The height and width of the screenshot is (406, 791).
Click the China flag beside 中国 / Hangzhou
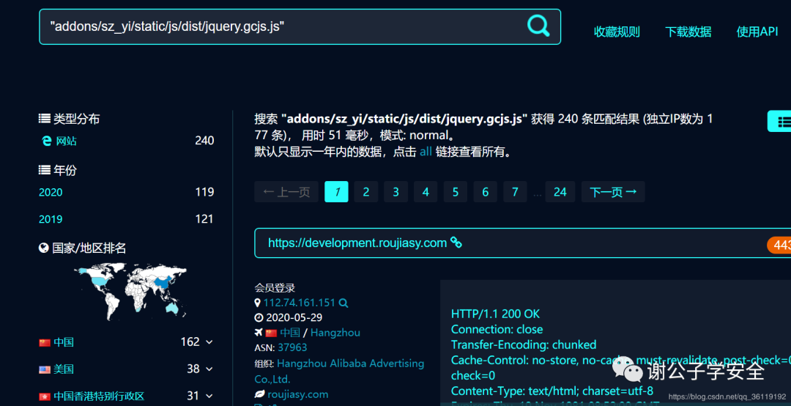pyautogui.click(x=272, y=333)
